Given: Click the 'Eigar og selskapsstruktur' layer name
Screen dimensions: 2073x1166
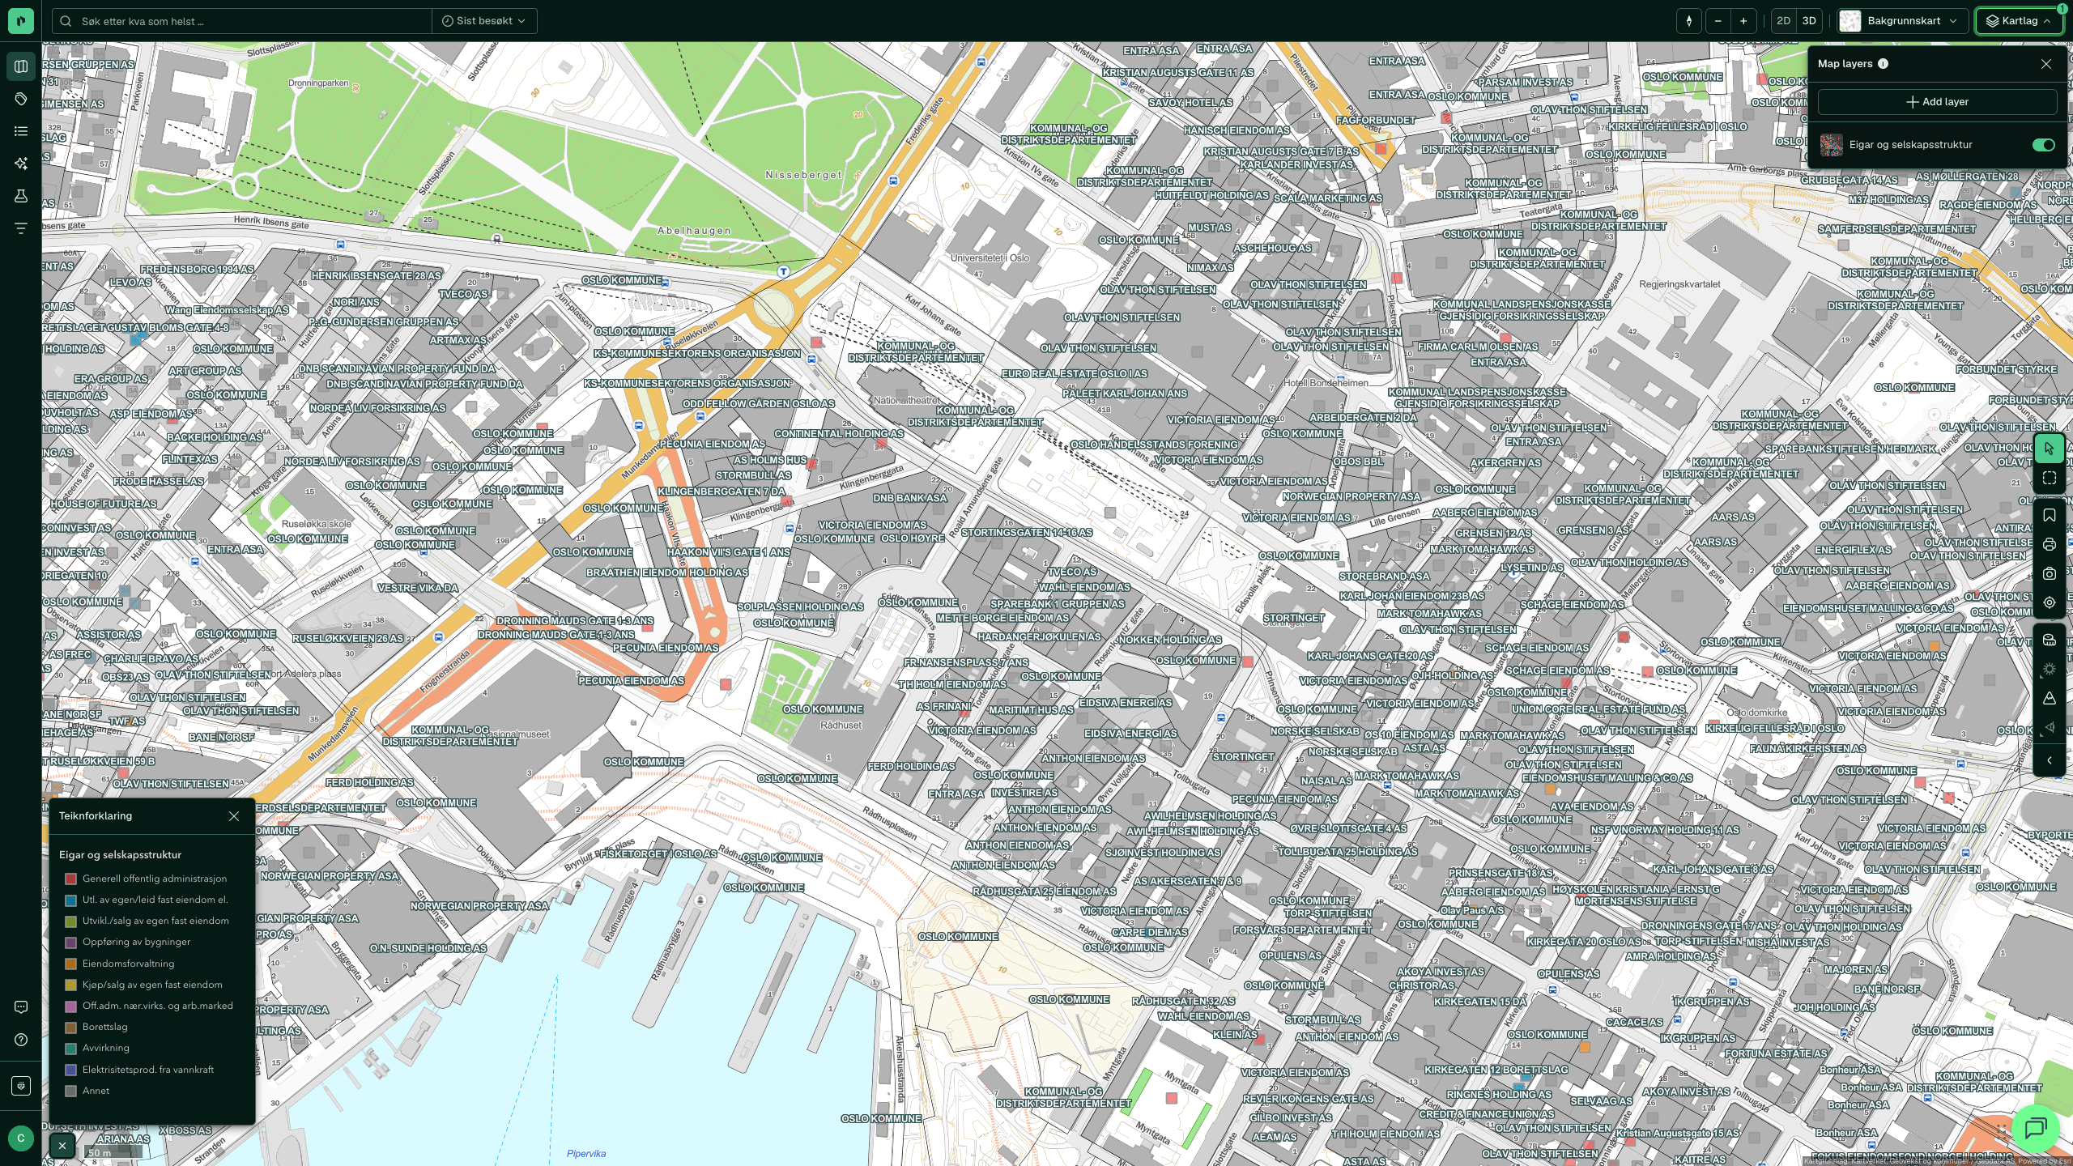Looking at the screenshot, I should coord(1910,145).
